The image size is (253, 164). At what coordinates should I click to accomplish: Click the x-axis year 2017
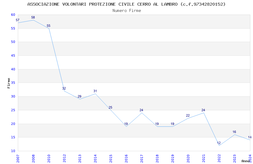[142, 159]
